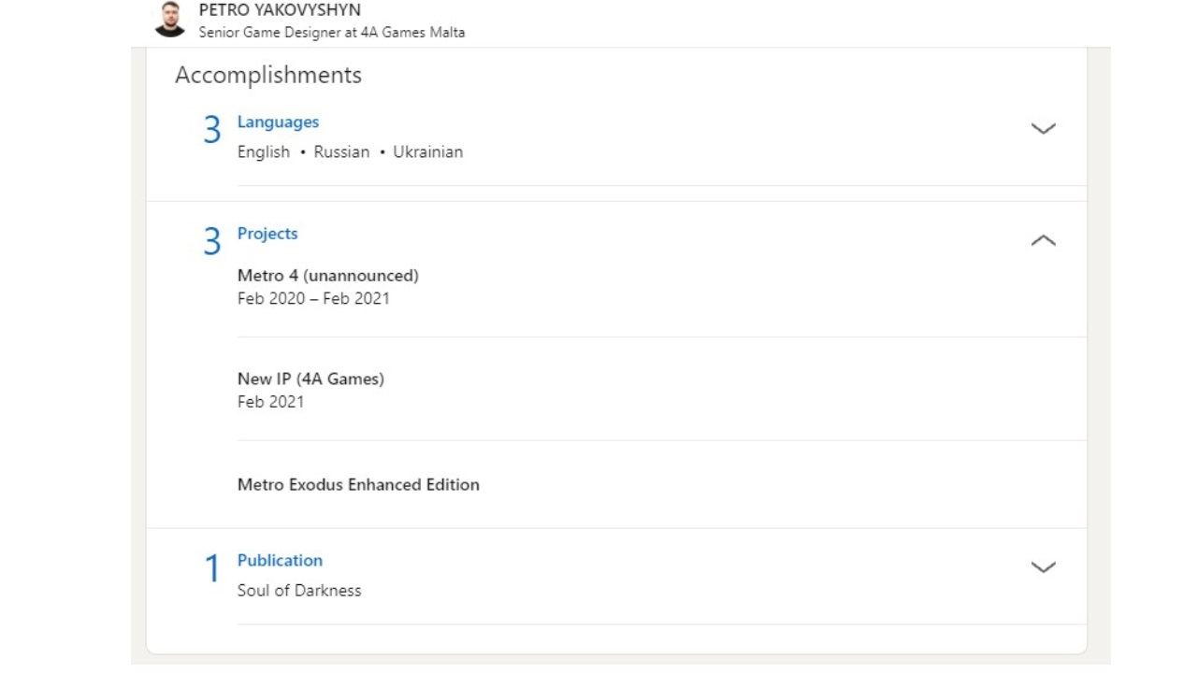This screenshot has height=673, width=1197.
Task: Collapse the Projects section chevron
Action: [x=1043, y=241]
